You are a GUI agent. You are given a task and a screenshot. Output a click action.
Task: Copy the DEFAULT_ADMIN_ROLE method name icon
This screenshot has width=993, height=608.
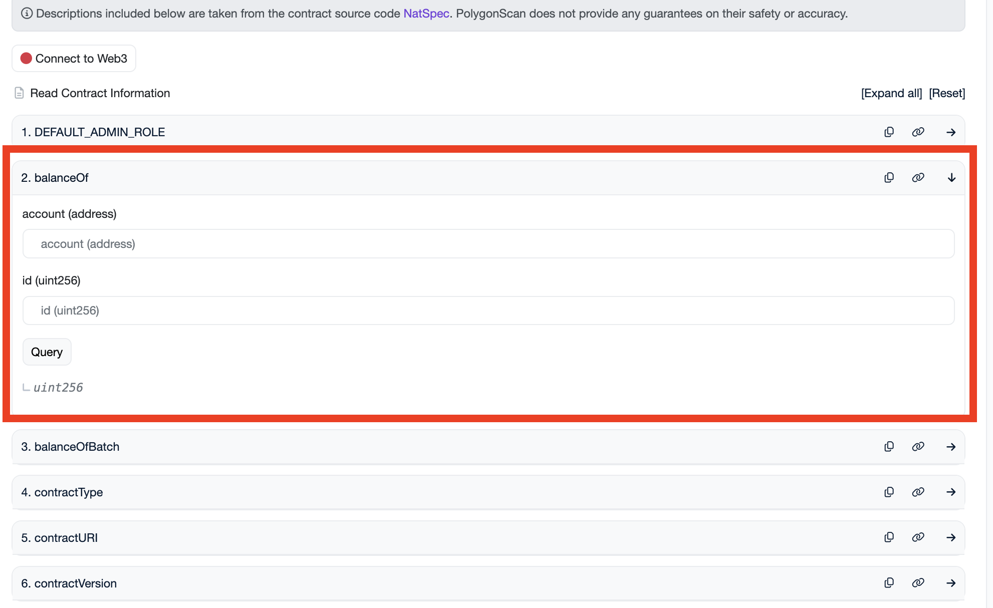click(x=889, y=132)
